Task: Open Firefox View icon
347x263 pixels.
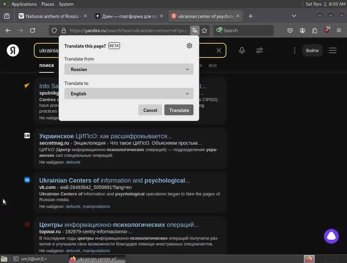Action: [7, 16]
